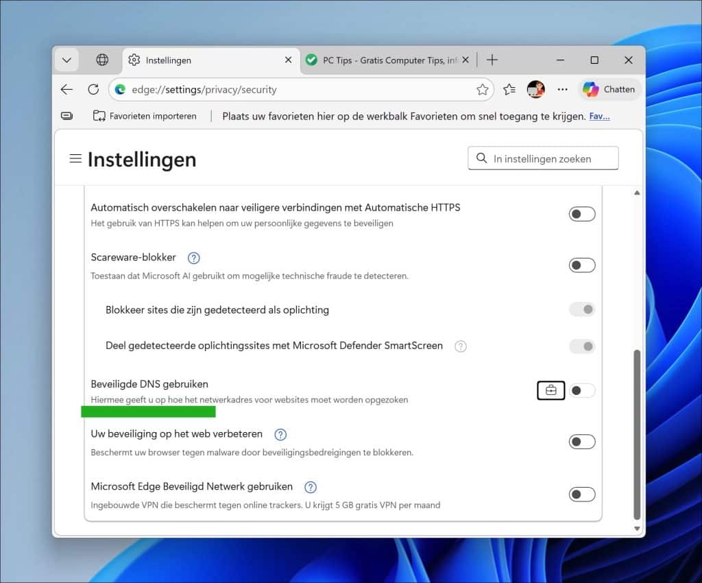702x583 pixels.
Task: Open the browser ellipsis settings menu
Action: 563,89
